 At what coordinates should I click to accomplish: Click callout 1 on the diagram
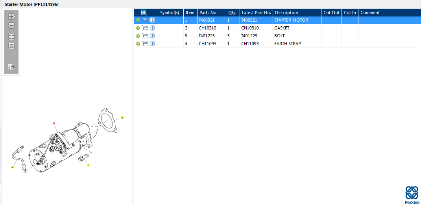[54, 123]
